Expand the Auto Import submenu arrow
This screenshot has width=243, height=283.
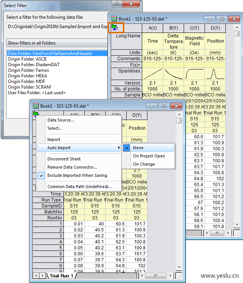tap(119, 148)
